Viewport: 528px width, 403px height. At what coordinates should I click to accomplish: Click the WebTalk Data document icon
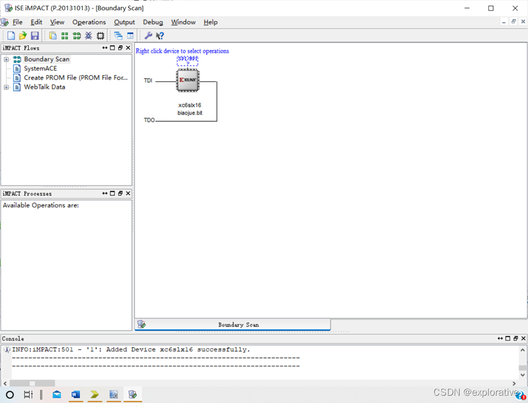pyautogui.click(x=17, y=87)
